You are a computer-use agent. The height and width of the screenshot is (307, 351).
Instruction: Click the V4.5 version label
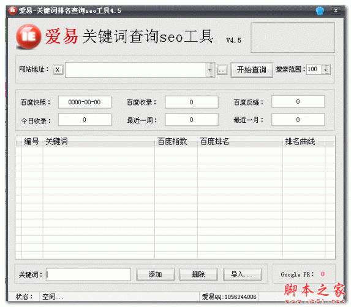pos(233,41)
